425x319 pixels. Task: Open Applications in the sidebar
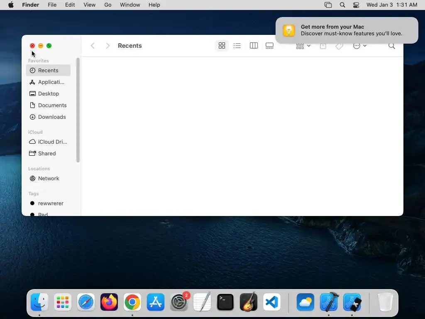[x=48, y=82]
